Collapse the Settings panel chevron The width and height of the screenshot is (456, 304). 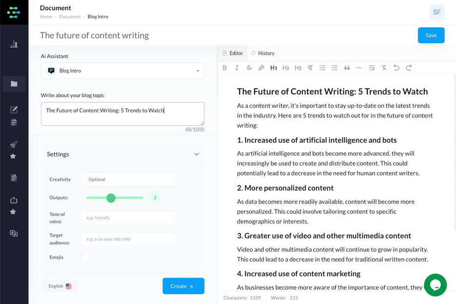tap(197, 154)
